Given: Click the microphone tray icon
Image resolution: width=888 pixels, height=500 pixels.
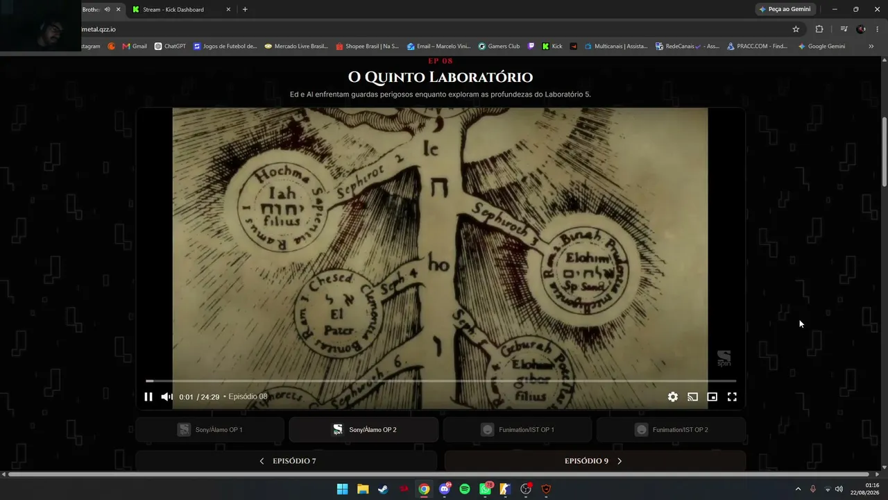Looking at the screenshot, I should [813, 489].
